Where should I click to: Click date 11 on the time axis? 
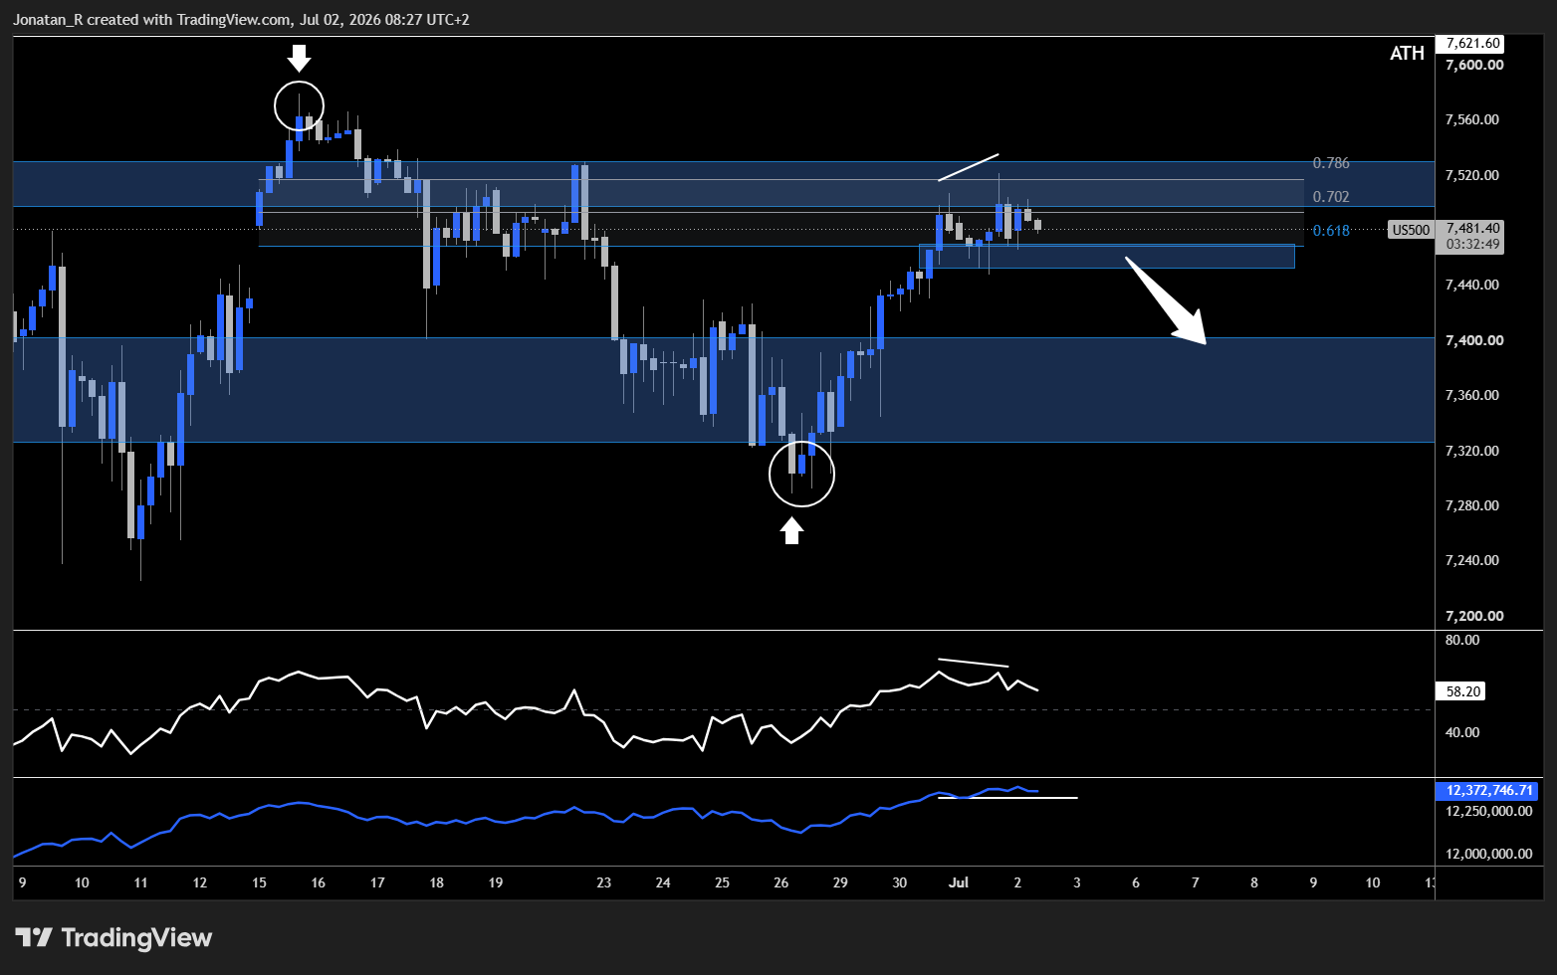point(140,882)
